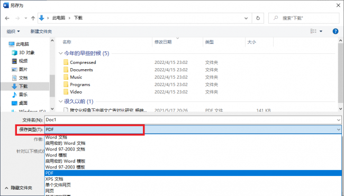Refresh the folder view
The height and width of the screenshot is (196, 344).
click(258, 18)
